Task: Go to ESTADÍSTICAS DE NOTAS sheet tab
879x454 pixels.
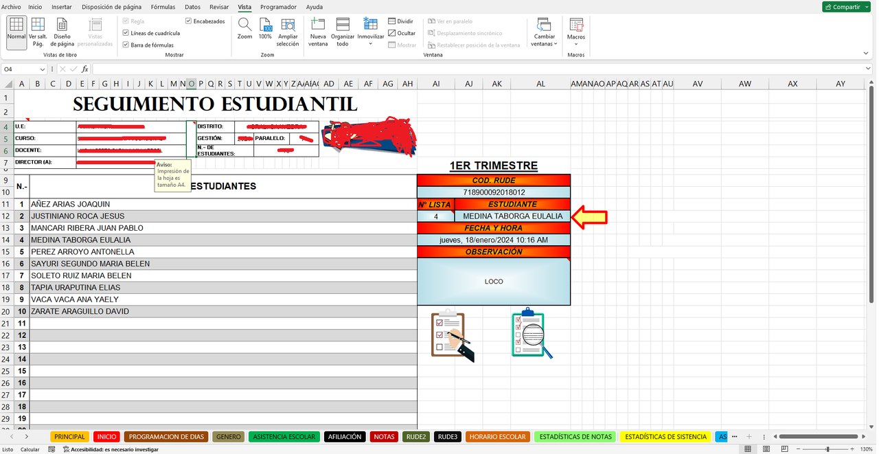Action: tap(575, 437)
